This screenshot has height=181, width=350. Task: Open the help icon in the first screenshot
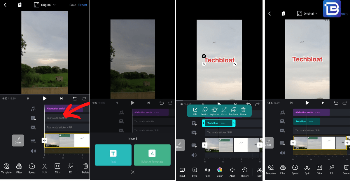(x=20, y=5)
